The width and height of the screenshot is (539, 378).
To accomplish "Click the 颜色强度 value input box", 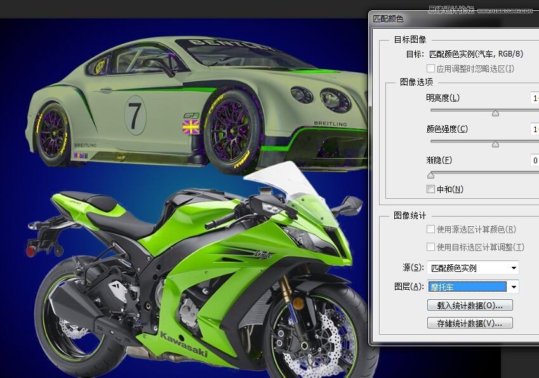I will pos(535,129).
